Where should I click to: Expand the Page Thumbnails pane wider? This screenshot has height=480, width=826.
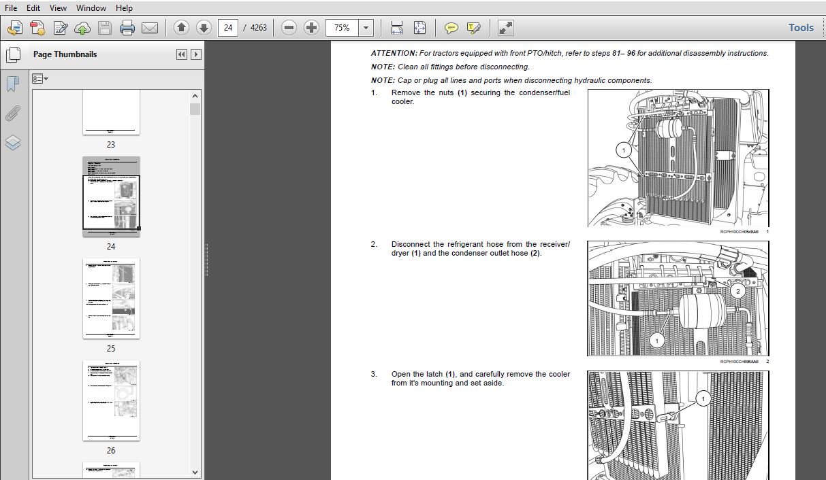196,54
